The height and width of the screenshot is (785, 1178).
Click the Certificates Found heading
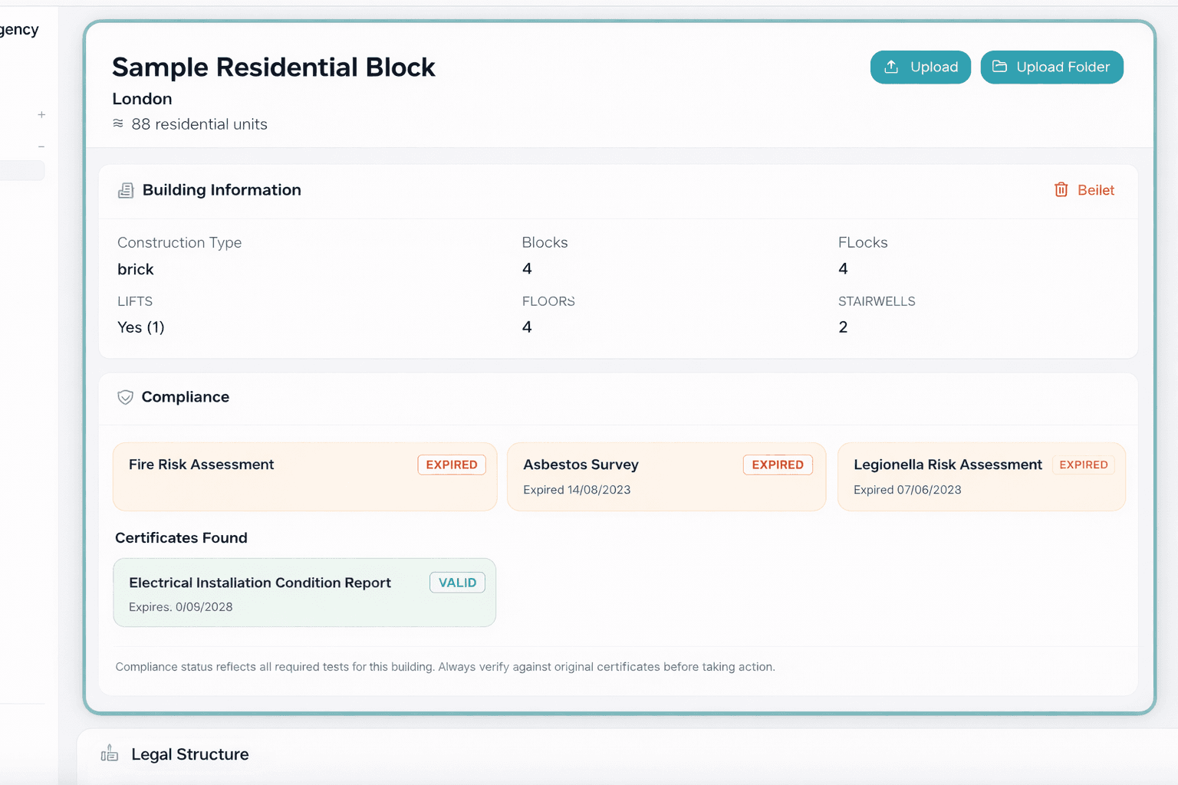tap(181, 538)
